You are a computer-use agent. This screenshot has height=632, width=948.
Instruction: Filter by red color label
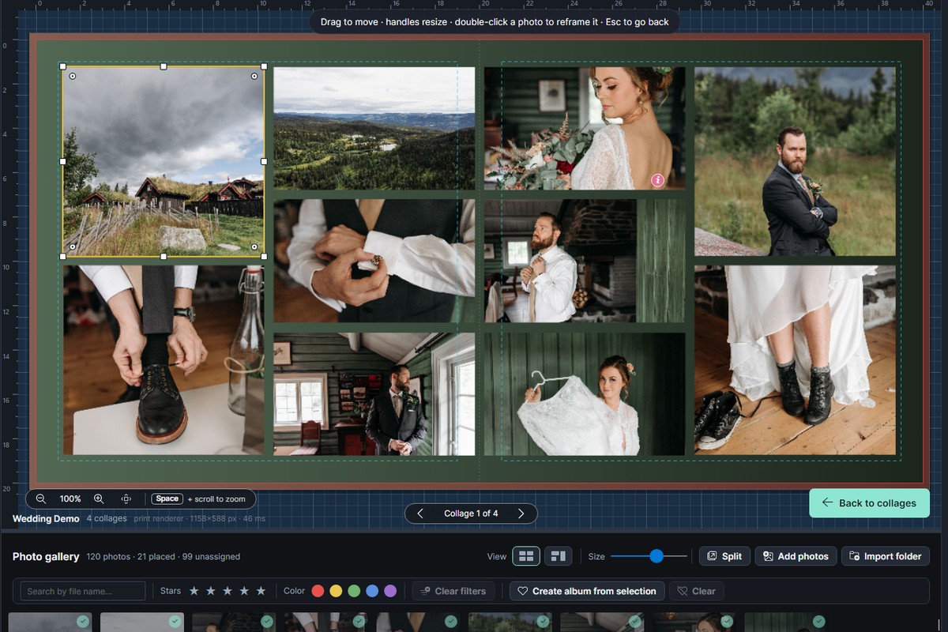click(x=318, y=591)
